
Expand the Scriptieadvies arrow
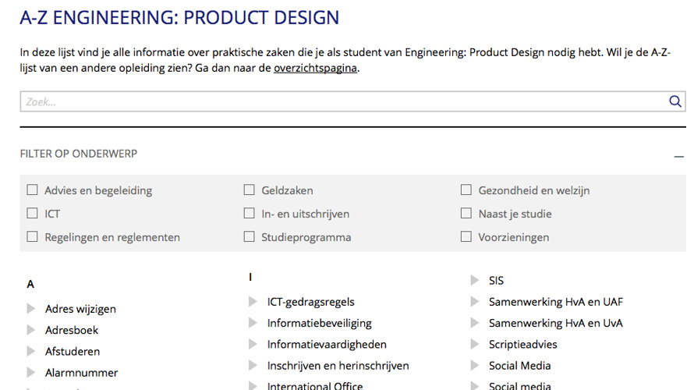tap(475, 344)
